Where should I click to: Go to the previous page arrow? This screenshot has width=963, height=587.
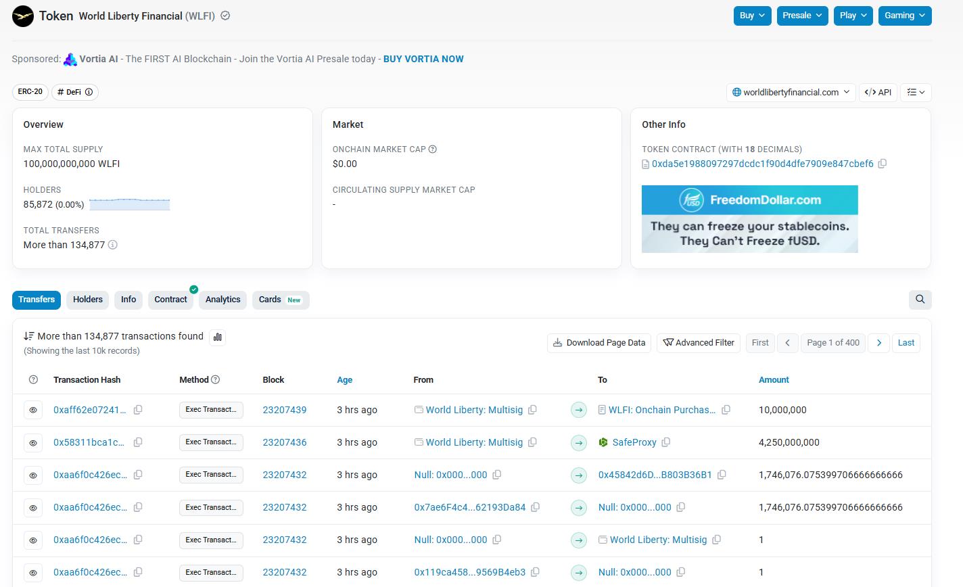787,343
